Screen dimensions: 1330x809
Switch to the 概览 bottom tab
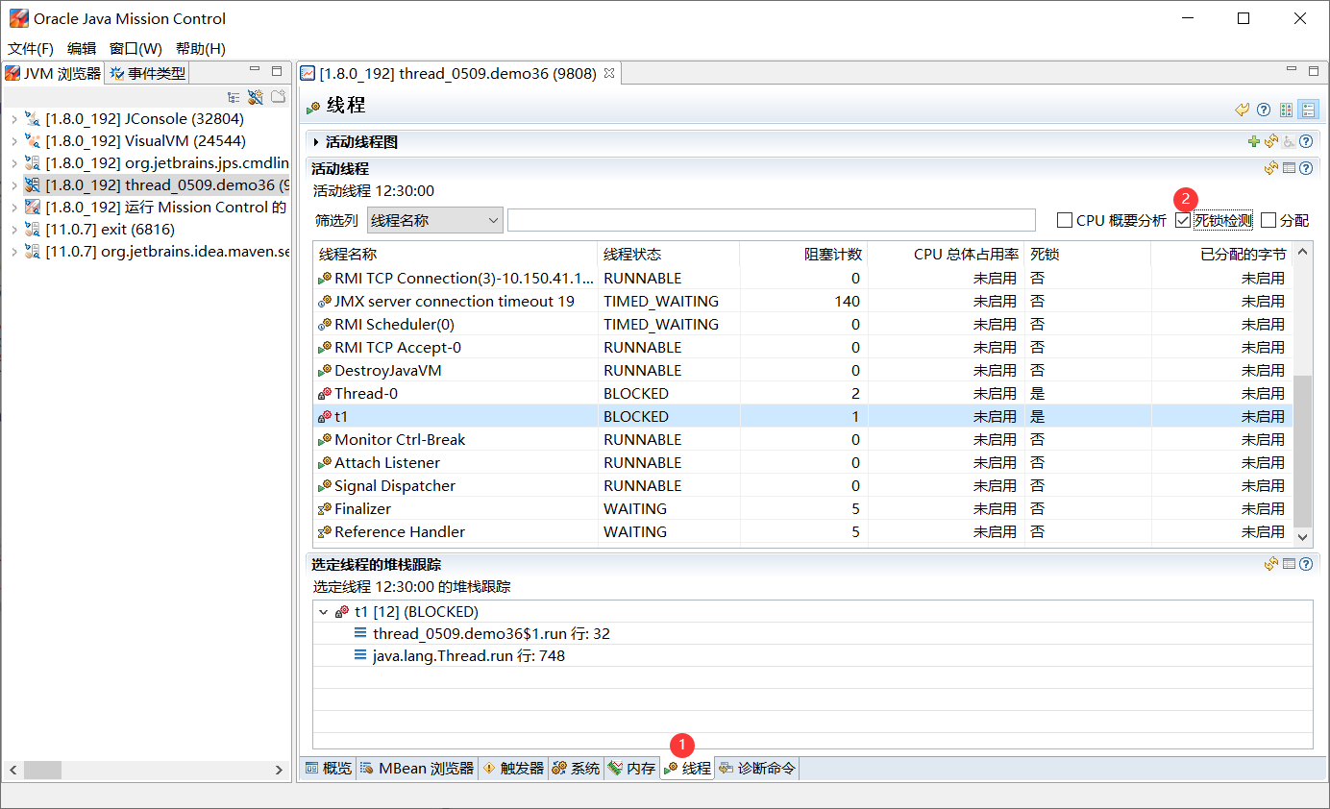point(329,768)
